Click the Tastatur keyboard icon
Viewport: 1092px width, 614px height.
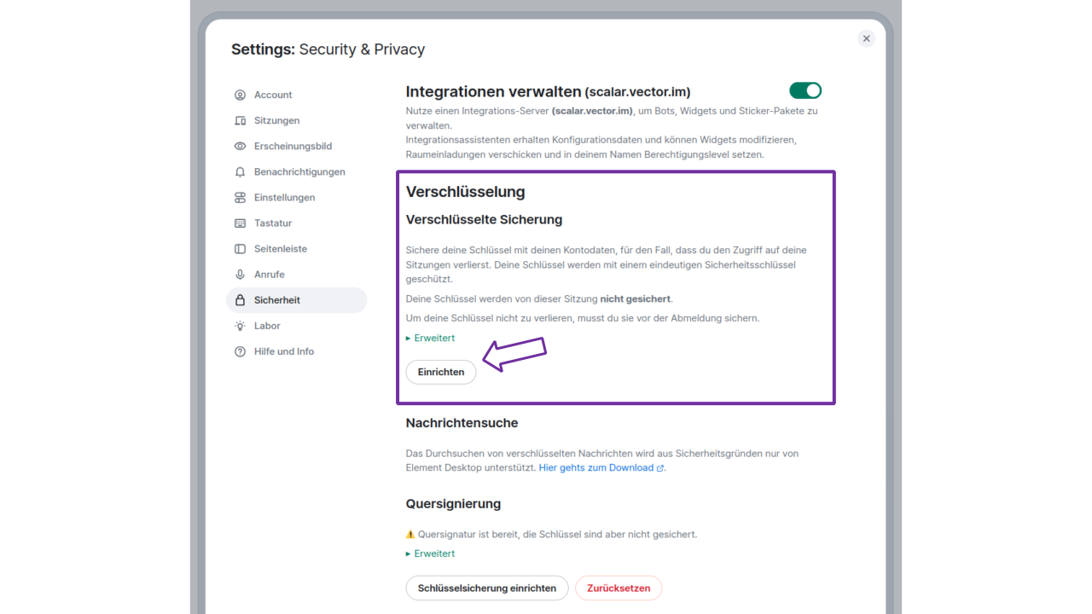240,223
